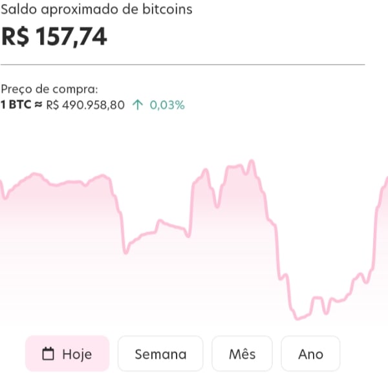Click the highest peak of the price chart

(252, 160)
